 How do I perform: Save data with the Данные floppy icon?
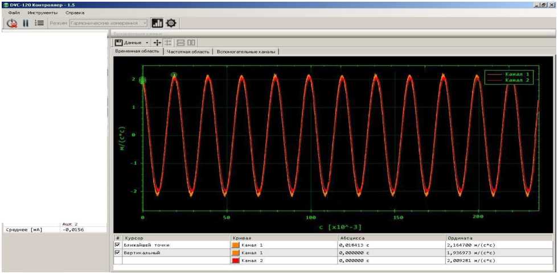tap(119, 43)
